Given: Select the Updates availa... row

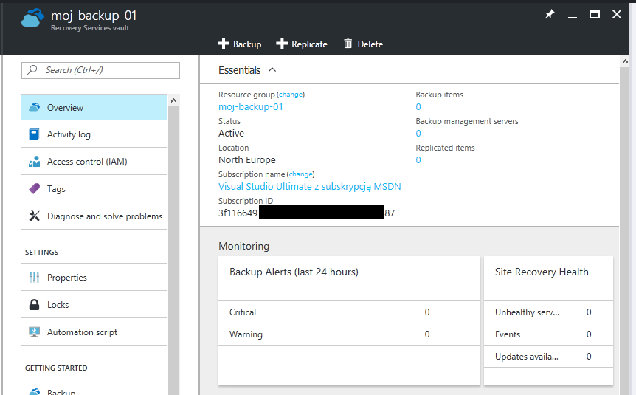Looking at the screenshot, I should pos(548,357).
